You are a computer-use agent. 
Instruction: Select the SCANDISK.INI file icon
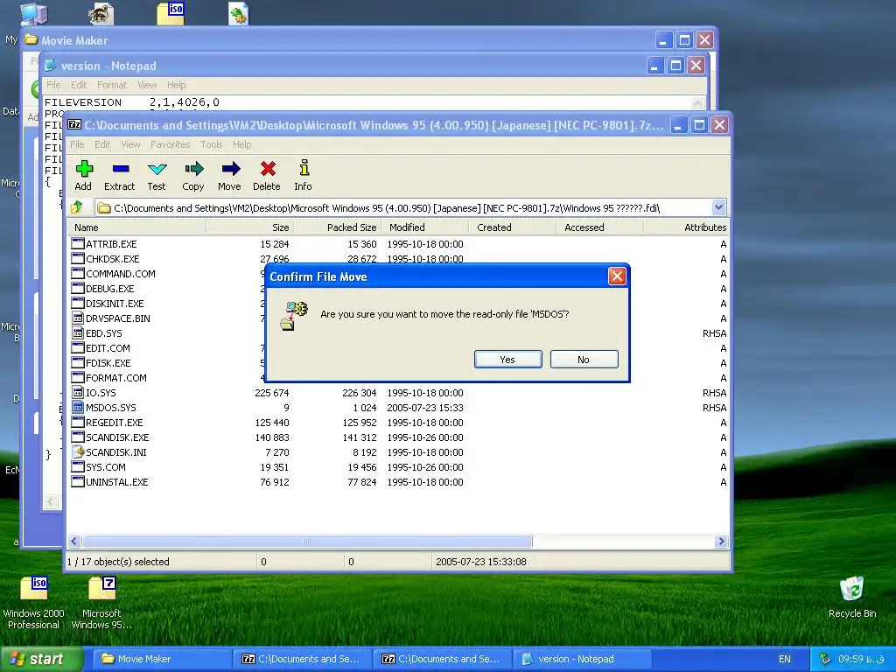78,452
